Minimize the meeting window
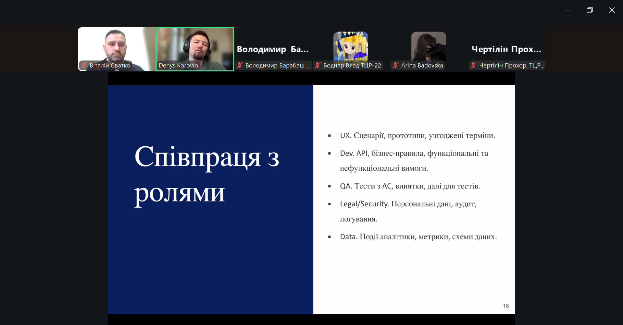The image size is (623, 325). pos(567,10)
